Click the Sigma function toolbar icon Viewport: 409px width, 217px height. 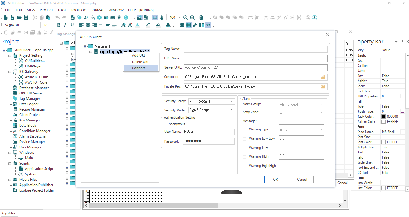point(126,17)
